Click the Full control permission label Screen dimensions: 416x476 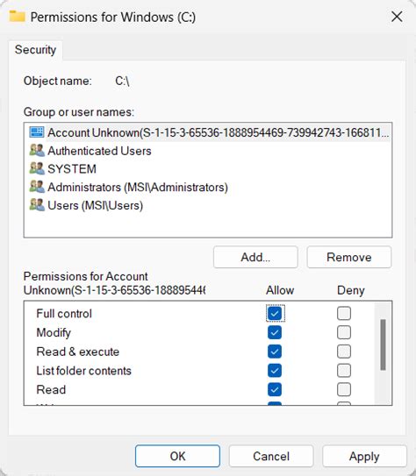coord(64,313)
